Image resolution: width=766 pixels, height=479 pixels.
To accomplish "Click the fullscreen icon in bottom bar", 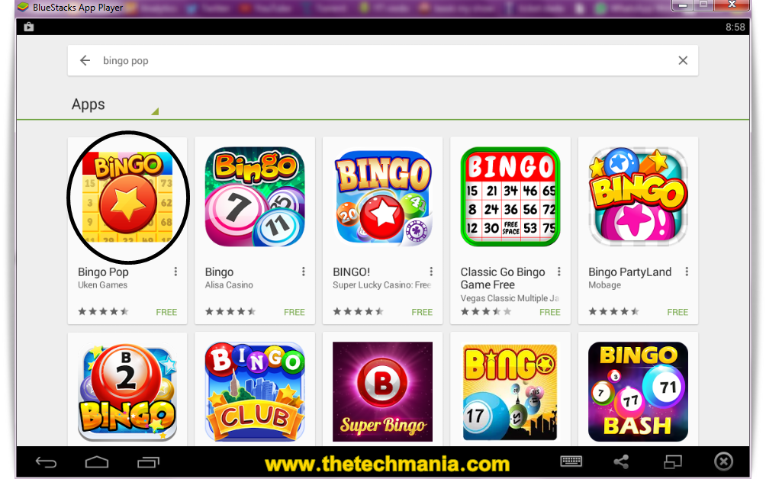I will point(673,461).
